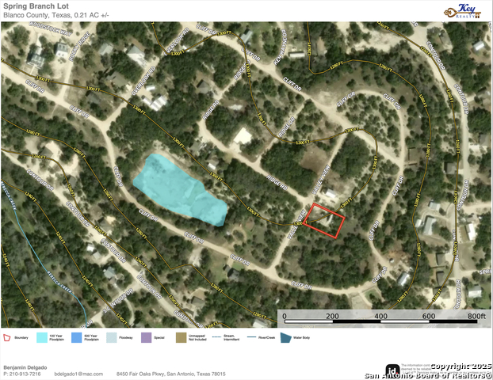493x380 pixels.
Task: Click the email bdelgado1@mac.com
Action: pyautogui.click(x=80, y=374)
